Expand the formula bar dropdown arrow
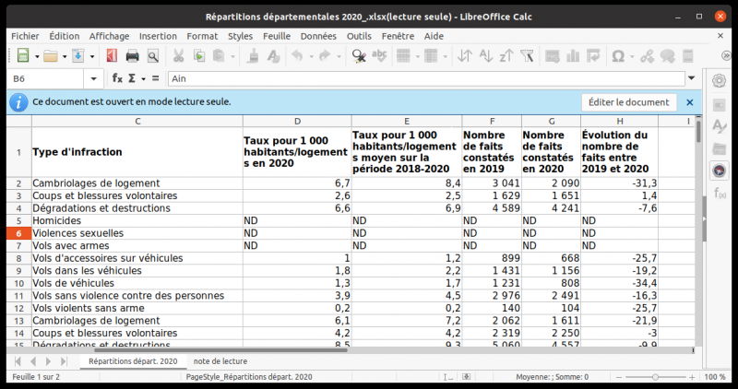 pyautogui.click(x=690, y=78)
